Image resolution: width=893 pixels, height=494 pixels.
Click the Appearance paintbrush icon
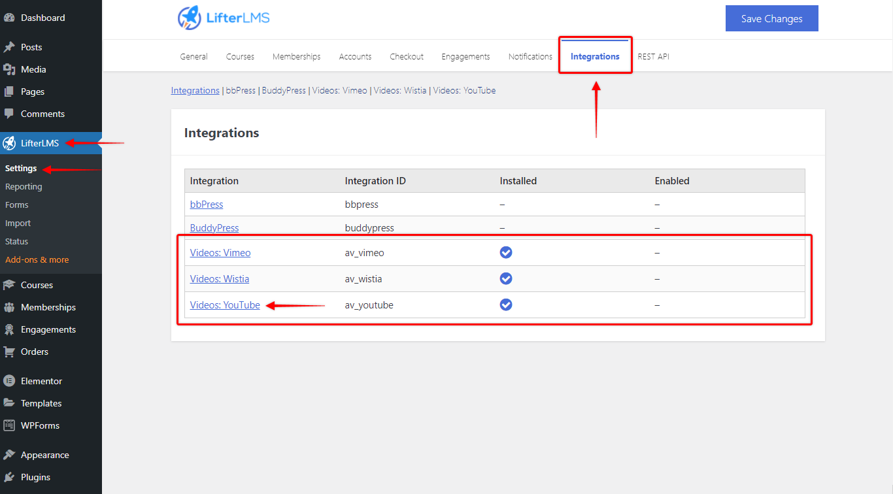click(x=9, y=455)
